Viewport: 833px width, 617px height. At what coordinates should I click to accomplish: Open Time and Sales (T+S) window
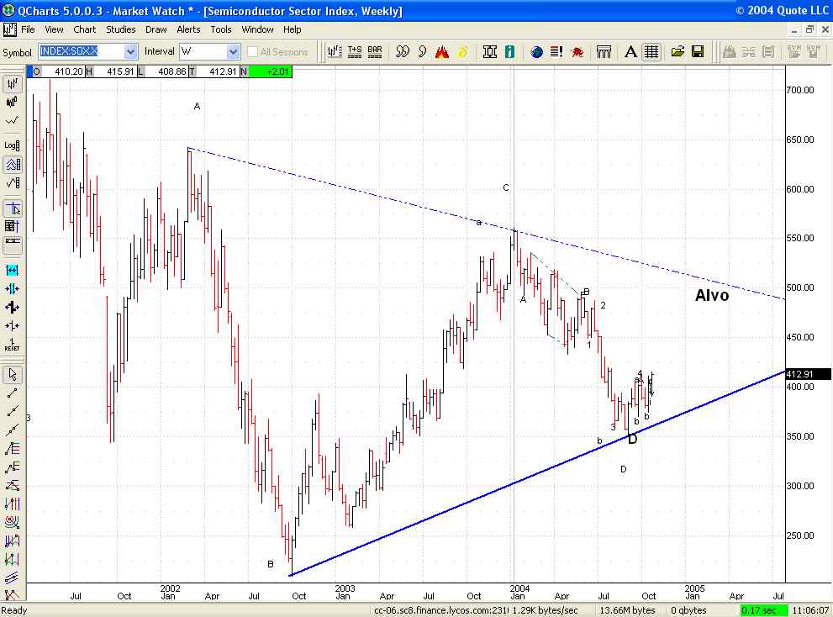pos(355,51)
